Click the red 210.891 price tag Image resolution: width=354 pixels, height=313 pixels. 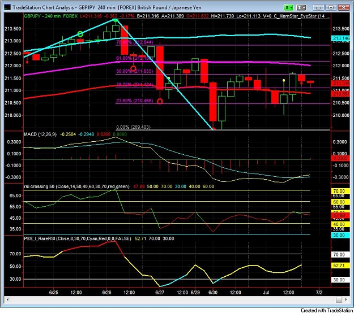click(x=340, y=94)
